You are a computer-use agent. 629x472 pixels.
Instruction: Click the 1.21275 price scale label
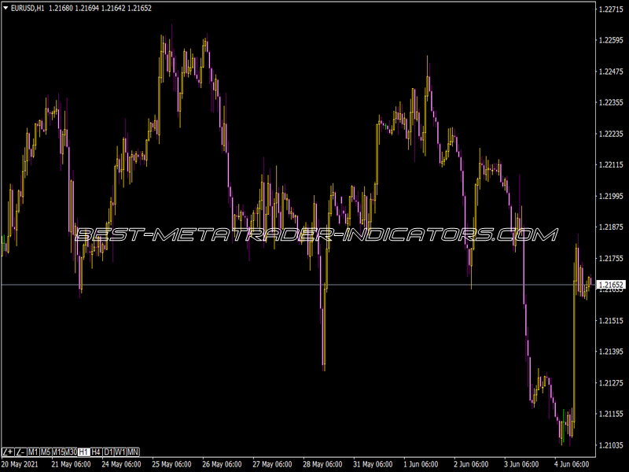pyautogui.click(x=611, y=382)
